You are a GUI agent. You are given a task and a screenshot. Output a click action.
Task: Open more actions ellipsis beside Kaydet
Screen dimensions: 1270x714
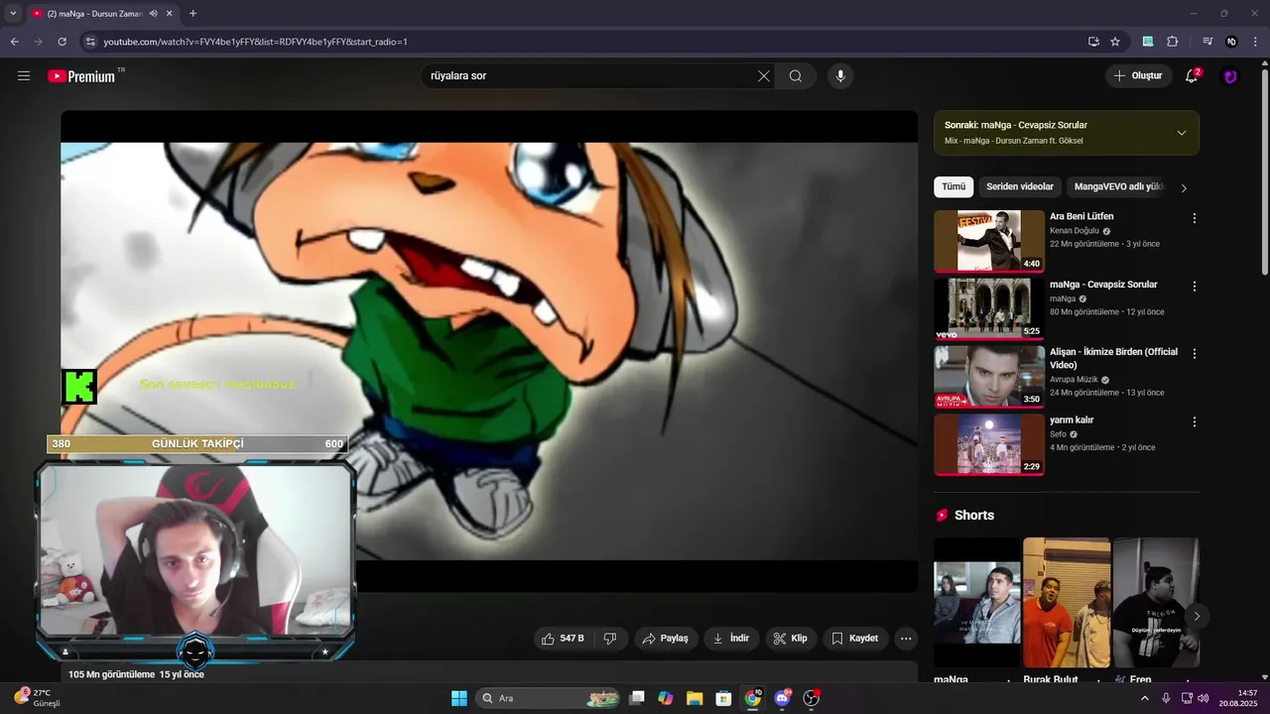pos(906,639)
